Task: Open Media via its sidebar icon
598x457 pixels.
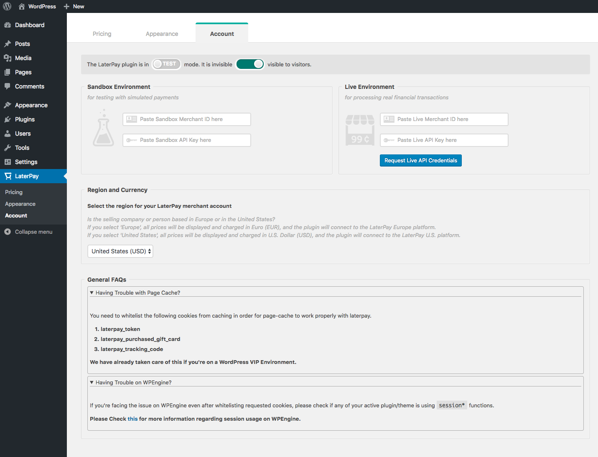Action: 8,58
